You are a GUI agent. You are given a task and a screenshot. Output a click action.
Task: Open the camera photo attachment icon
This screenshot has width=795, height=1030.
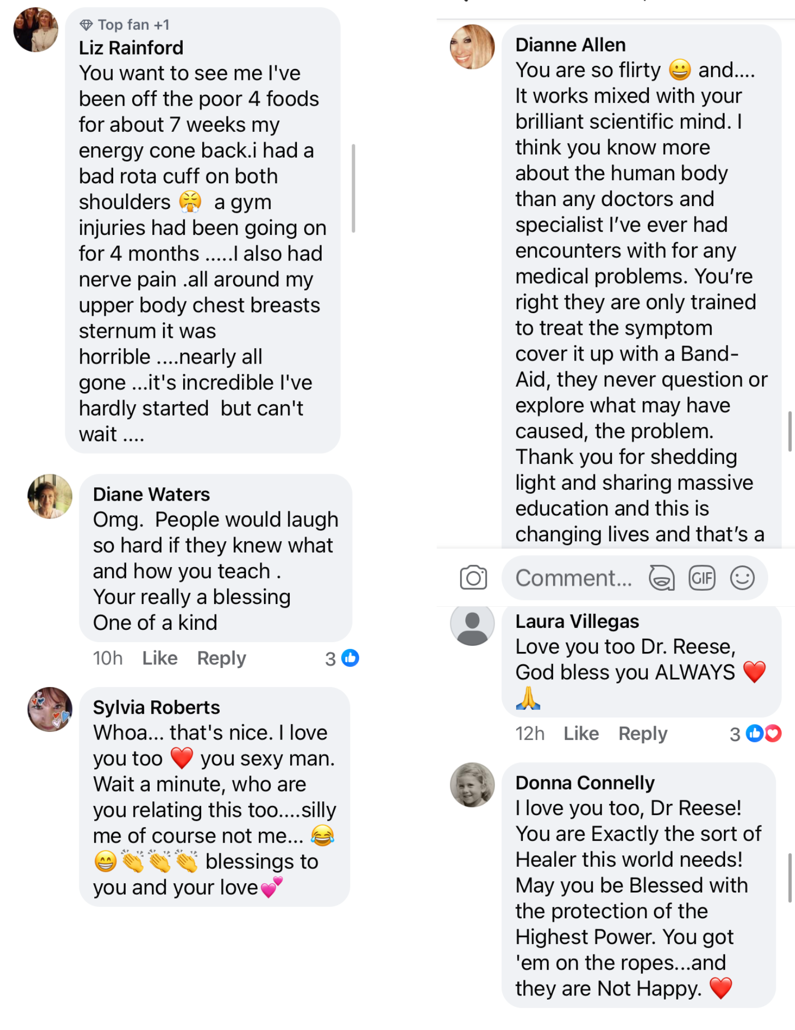[473, 577]
